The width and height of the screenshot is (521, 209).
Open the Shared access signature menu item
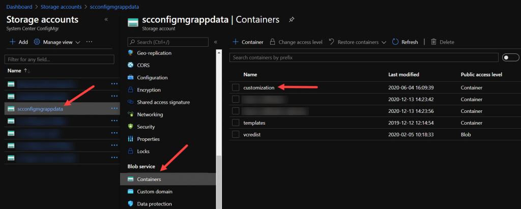(x=163, y=102)
